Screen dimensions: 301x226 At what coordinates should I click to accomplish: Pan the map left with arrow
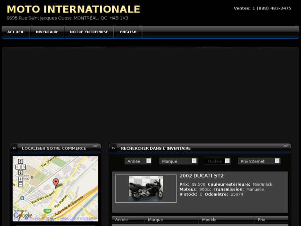[18, 167]
